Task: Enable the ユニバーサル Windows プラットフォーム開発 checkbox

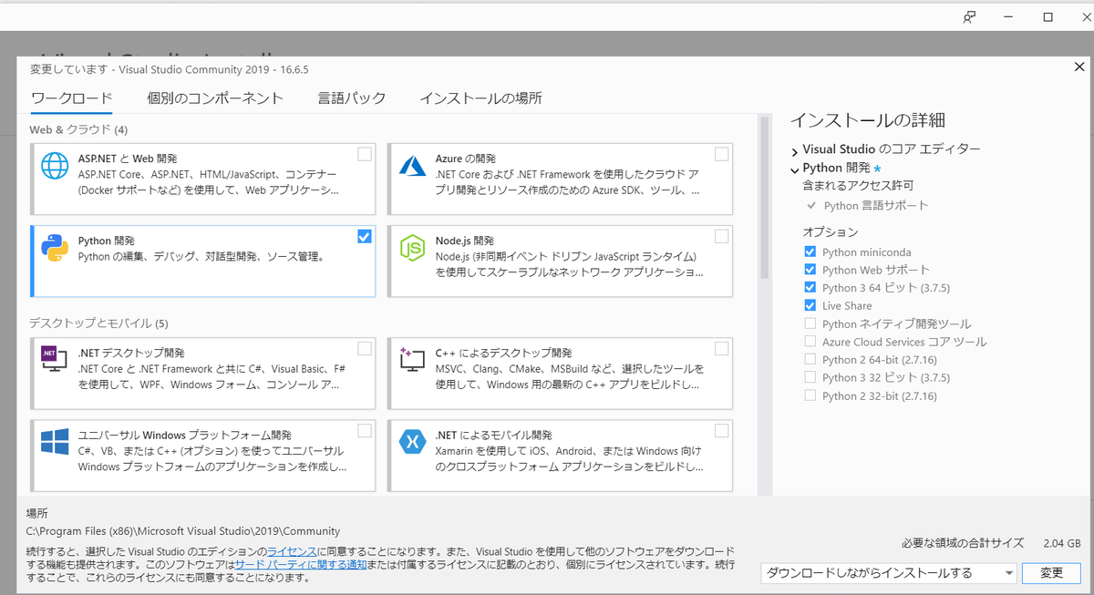Action: [365, 430]
